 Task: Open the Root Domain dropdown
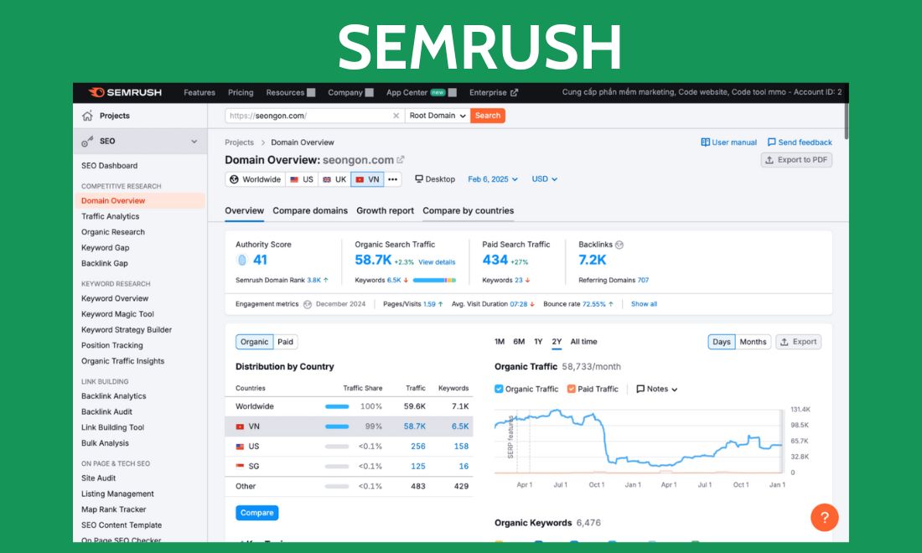437,116
